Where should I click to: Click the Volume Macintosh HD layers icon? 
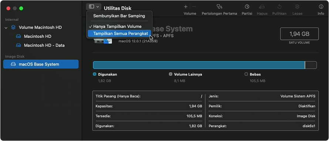(x=13, y=27)
